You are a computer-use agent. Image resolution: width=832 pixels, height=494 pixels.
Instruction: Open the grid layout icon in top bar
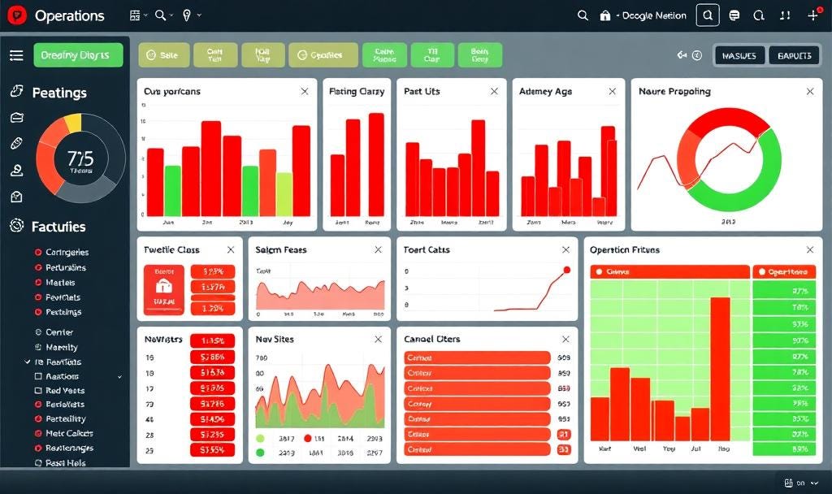click(x=135, y=15)
